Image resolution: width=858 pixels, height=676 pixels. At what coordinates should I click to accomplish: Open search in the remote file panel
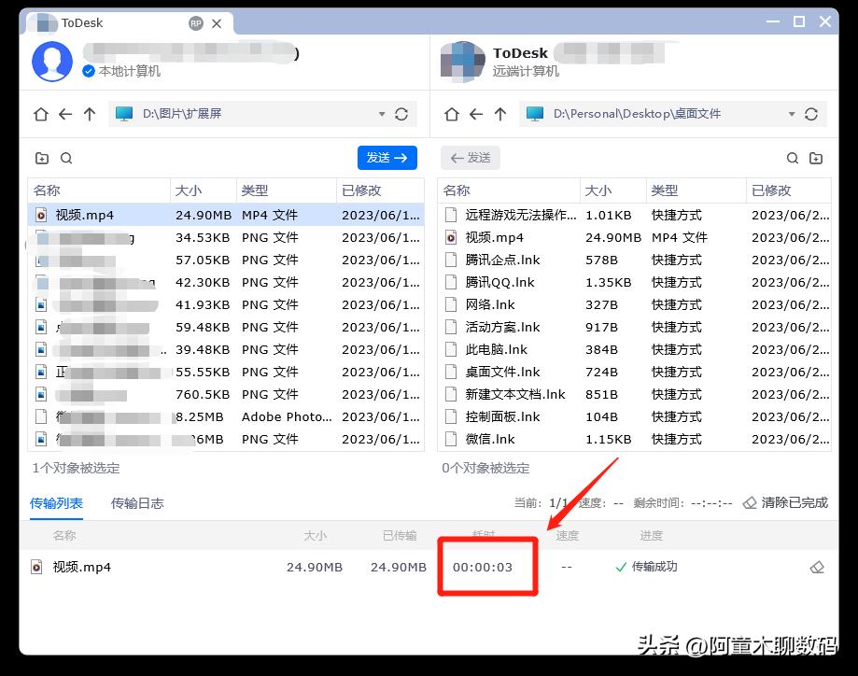coord(792,158)
